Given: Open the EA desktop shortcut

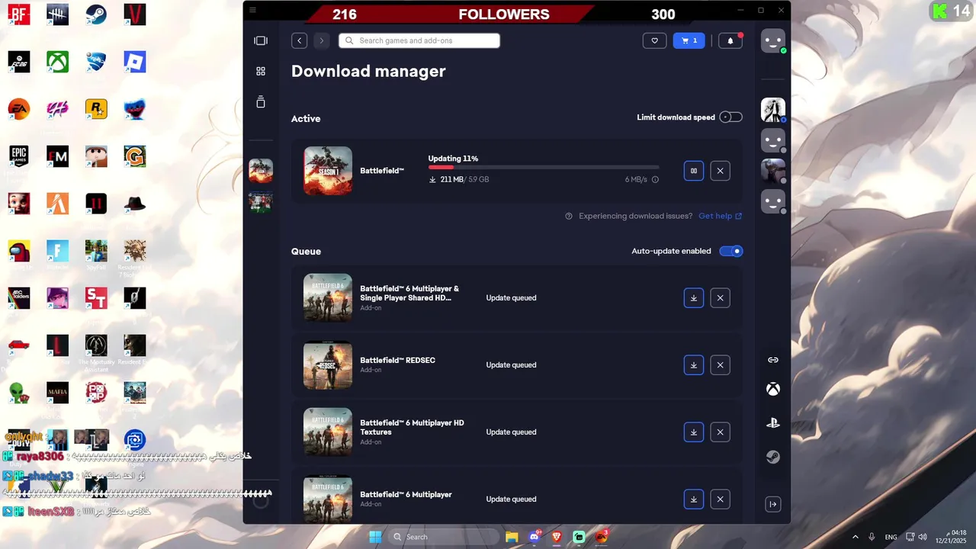Looking at the screenshot, I should tap(19, 109).
